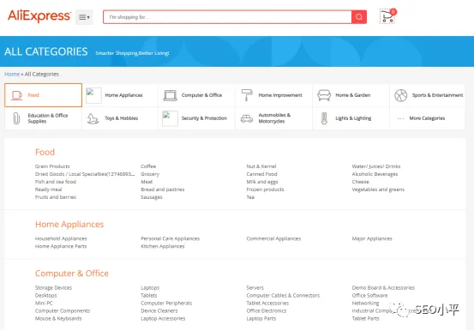Click "Cheese" under Food
The width and height of the screenshot is (474, 331).
tap(360, 182)
